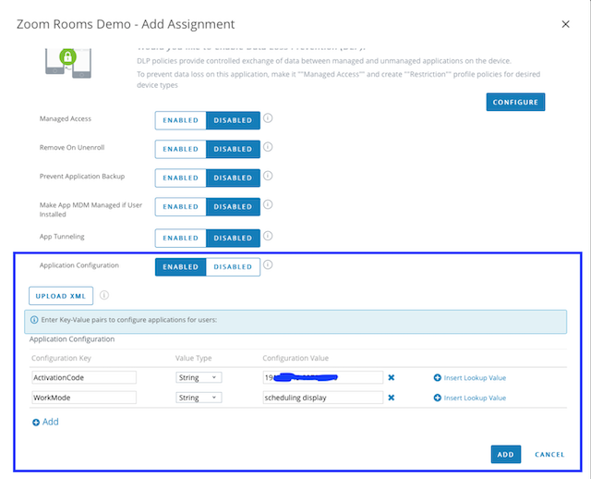Click the info icon beside Application Configuration toggle
The height and width of the screenshot is (479, 591).
(268, 264)
